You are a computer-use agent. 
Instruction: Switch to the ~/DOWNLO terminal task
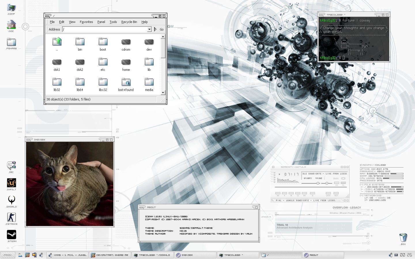coord(153,255)
